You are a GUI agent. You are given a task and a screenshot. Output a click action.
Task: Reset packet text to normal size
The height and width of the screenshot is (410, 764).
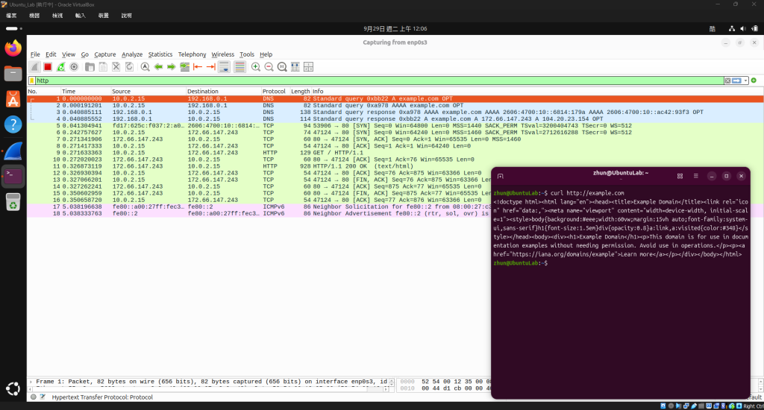click(x=282, y=66)
